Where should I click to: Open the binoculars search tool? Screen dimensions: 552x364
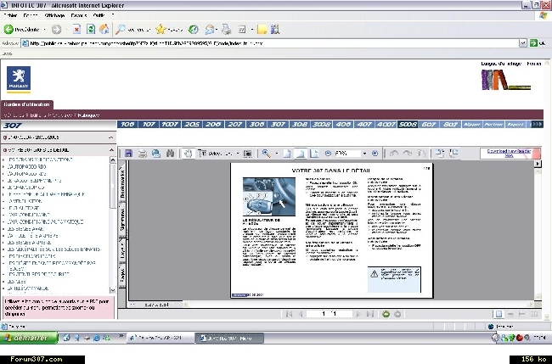coord(170,154)
